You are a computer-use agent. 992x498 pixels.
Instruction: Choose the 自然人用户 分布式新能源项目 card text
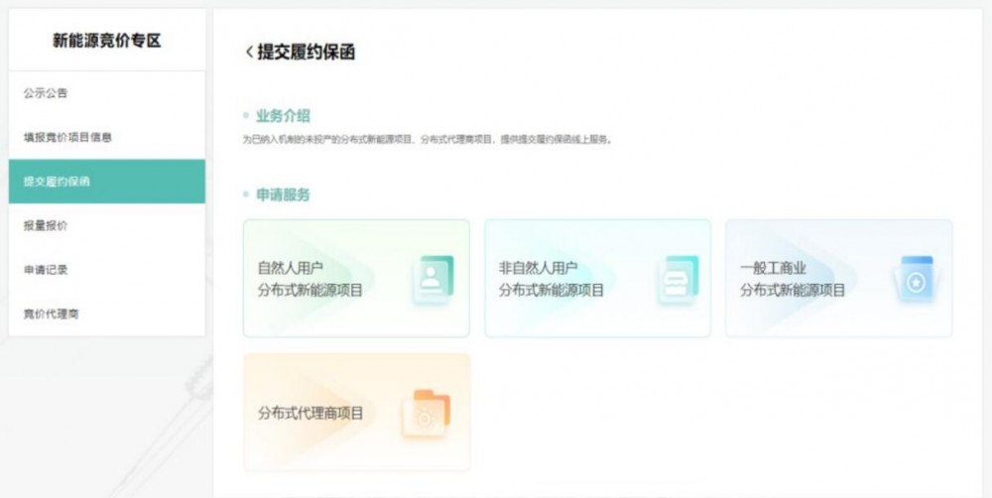310,279
